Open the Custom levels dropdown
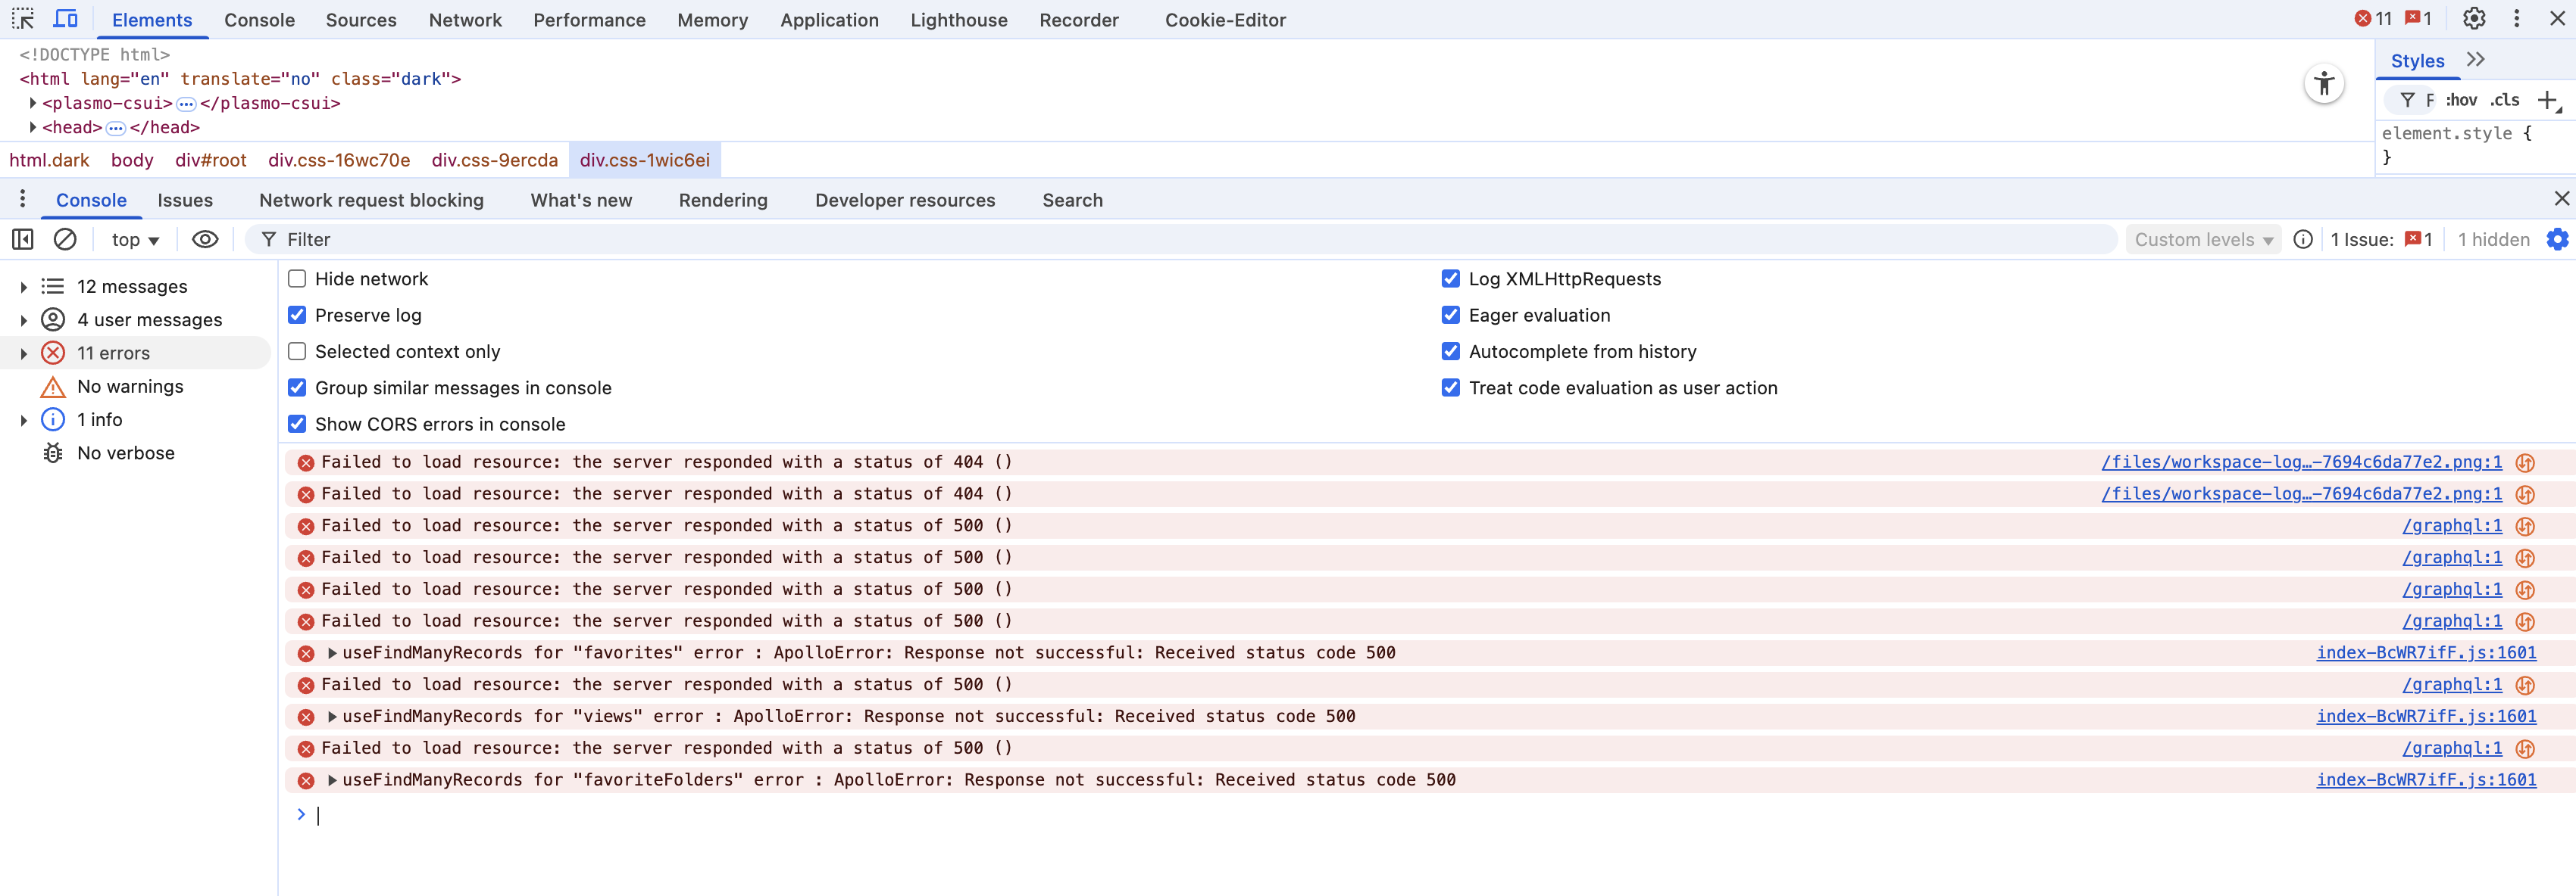This screenshot has height=896, width=2576. point(2203,238)
